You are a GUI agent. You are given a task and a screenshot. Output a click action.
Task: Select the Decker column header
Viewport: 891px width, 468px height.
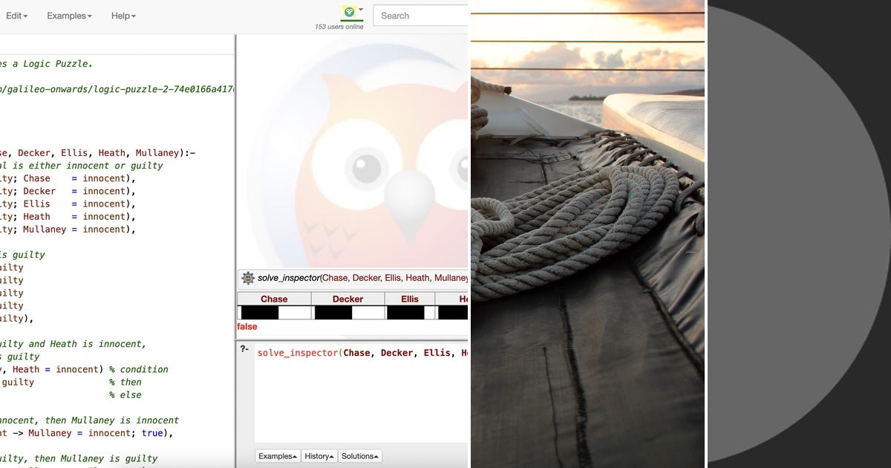347,299
